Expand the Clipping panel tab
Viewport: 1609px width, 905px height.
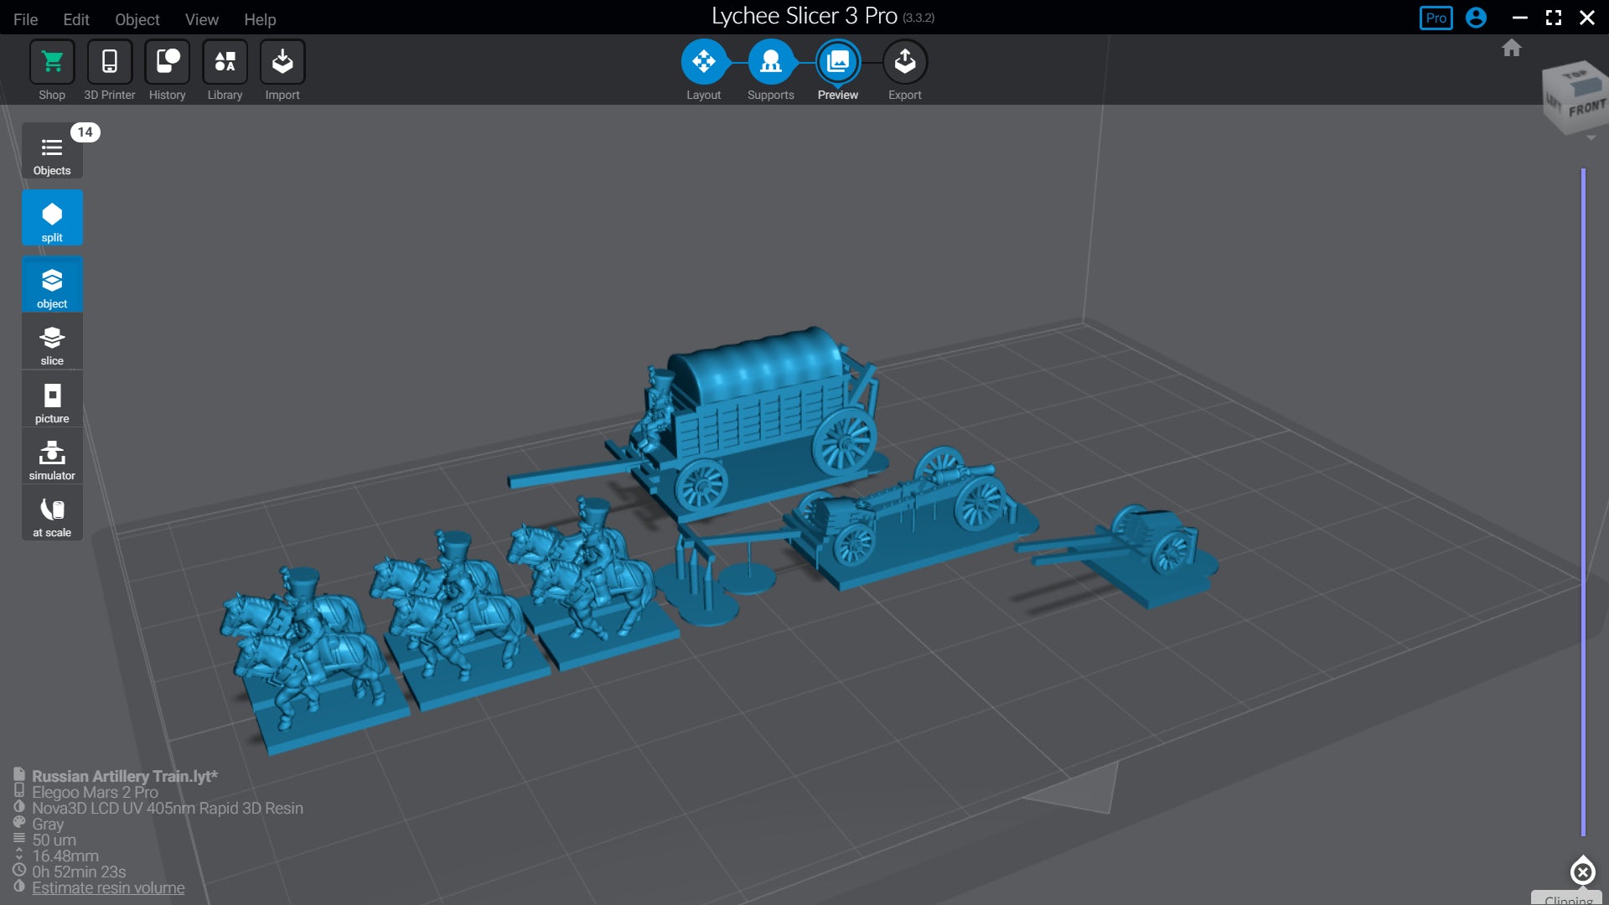coord(1568,899)
